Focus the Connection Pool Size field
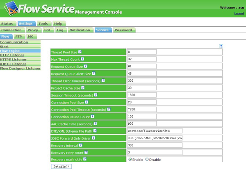 (x=142, y=102)
